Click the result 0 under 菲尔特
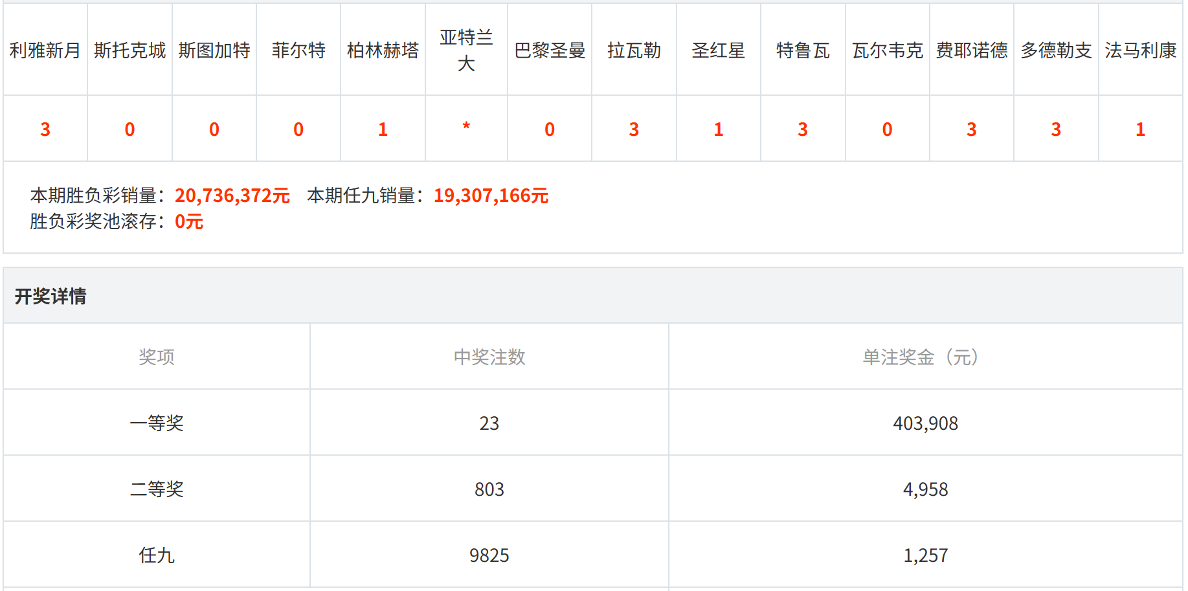Image resolution: width=1188 pixels, height=591 pixels. click(x=298, y=129)
